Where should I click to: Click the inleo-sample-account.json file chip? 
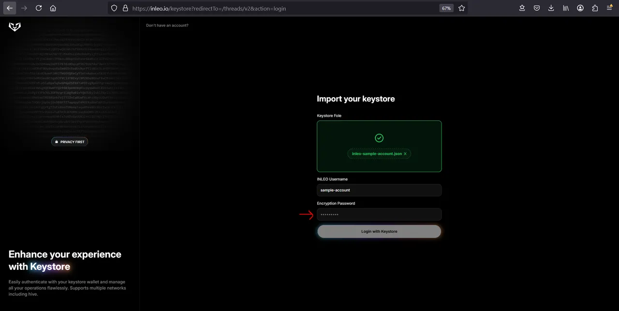click(379, 154)
